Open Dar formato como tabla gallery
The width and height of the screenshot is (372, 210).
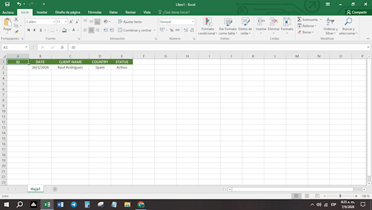[228, 26]
